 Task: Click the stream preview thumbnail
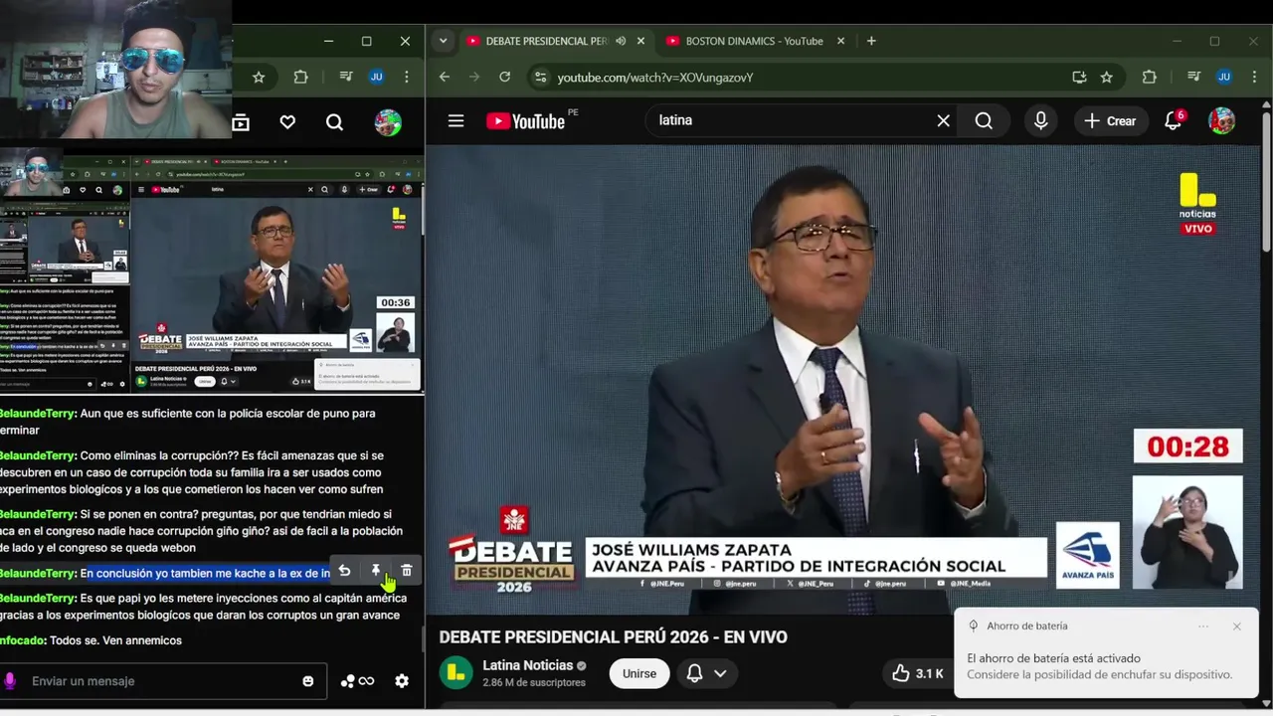point(211,272)
